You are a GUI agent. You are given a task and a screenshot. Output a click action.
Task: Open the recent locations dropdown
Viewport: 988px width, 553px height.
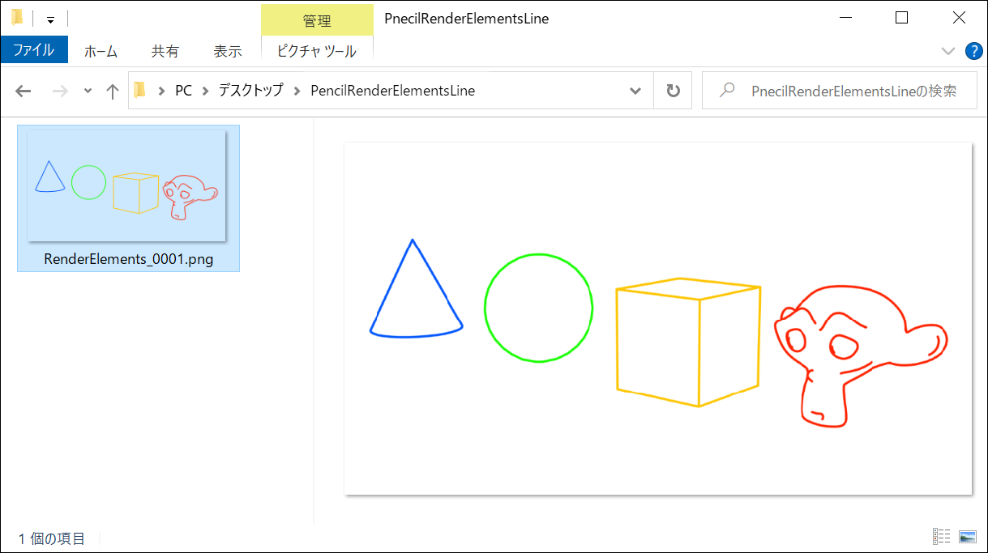(88, 91)
